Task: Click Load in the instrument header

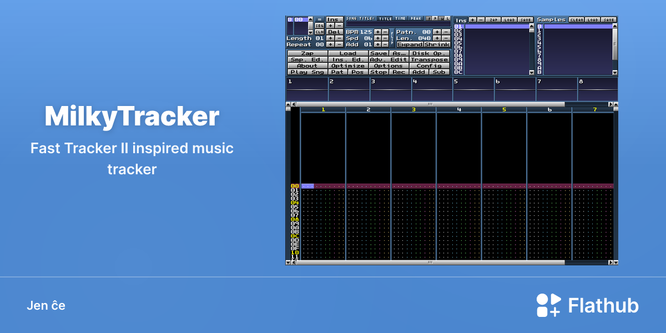Action: tap(509, 19)
